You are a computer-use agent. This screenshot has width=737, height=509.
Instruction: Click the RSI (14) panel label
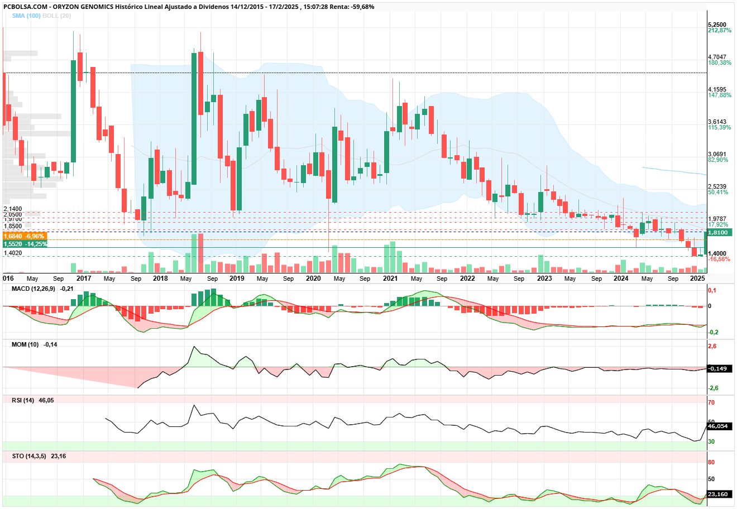coord(23,400)
